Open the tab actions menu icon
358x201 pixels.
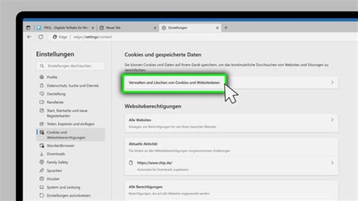click(28, 28)
